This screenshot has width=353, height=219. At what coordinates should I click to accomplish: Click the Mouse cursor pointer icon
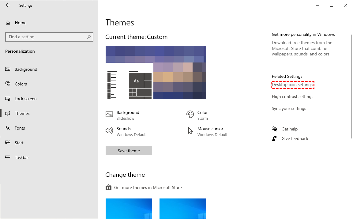(x=190, y=131)
